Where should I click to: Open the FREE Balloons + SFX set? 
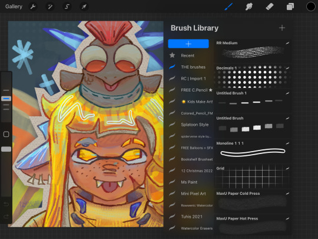(191, 148)
